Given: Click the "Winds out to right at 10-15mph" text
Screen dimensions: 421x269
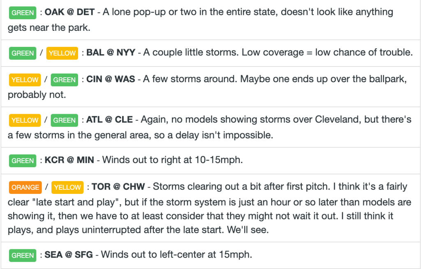Looking at the screenshot, I should pos(172,160).
